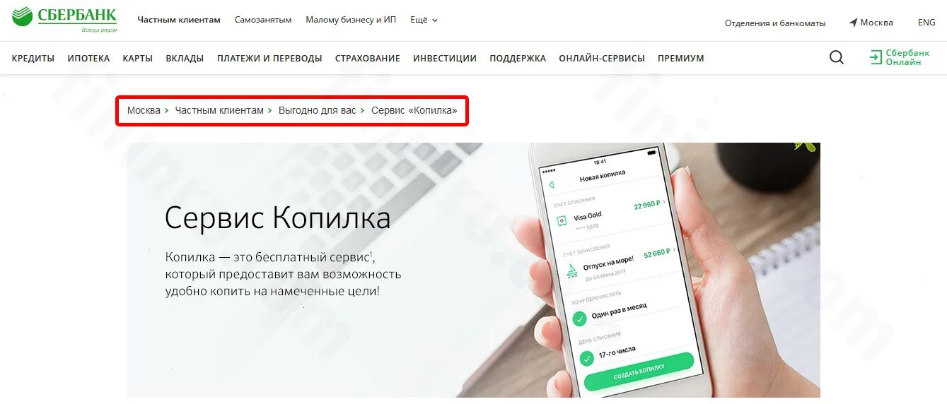The image size is (947, 404).
Task: Open the Премиум menu item
Action: (681, 59)
